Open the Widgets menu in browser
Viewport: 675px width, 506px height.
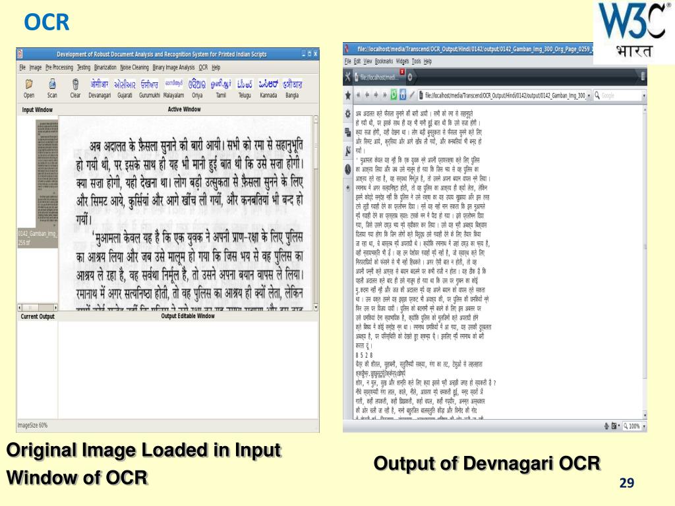pos(403,61)
